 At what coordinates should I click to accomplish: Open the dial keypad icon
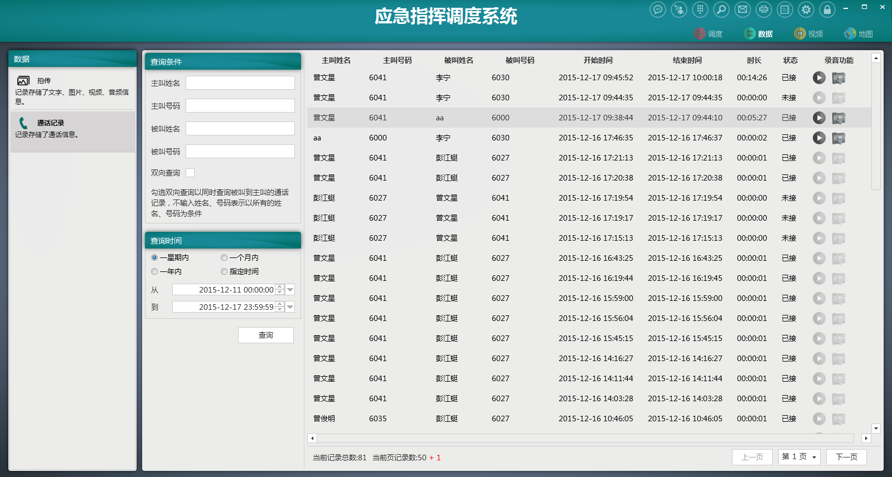(700, 9)
